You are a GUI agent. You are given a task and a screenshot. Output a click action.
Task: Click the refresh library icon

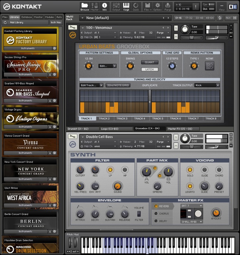pyautogui.click(x=5, y=23)
